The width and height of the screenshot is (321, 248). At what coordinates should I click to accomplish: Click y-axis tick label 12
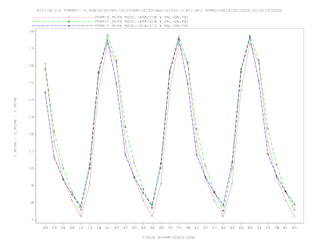click(31, 134)
